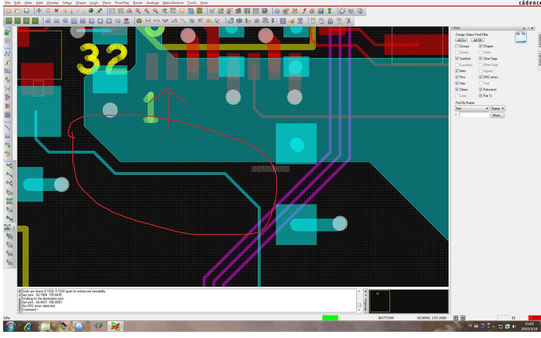Screen dimensions: 541x338
Task: Click the Internet Explorer taskbar icon
Action: click(x=28, y=326)
